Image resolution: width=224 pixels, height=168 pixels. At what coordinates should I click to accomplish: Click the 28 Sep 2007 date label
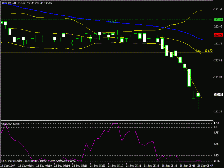(8, 166)
